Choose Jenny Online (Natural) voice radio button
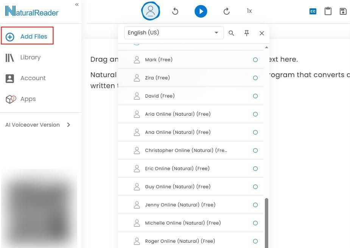 click(255, 205)
